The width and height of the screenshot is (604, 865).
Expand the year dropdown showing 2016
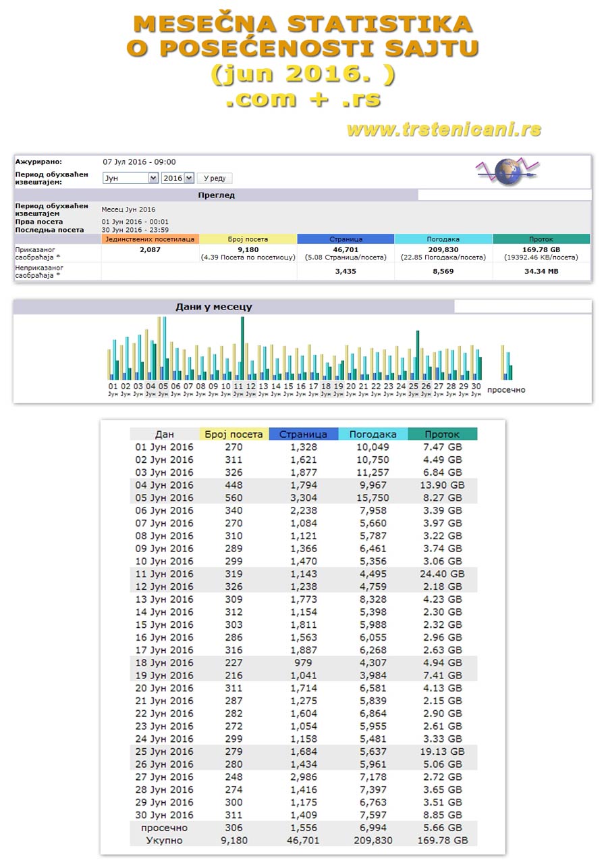pyautogui.click(x=177, y=178)
